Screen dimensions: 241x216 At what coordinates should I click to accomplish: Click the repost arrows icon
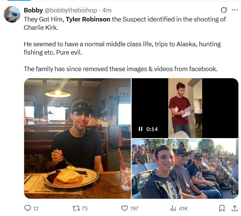click(x=75, y=208)
